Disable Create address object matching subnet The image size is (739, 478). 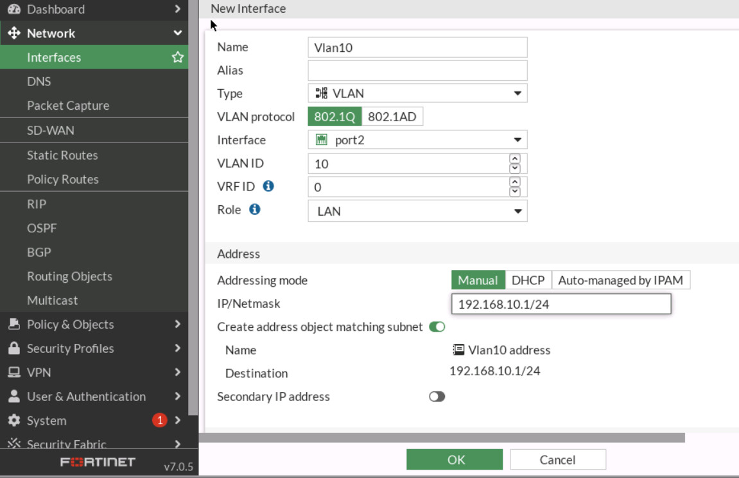click(x=437, y=327)
